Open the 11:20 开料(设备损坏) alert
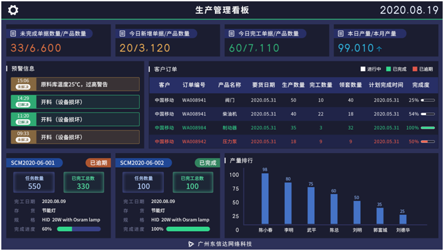Image resolution: width=444 pixels, height=251 pixels. tap(75, 119)
